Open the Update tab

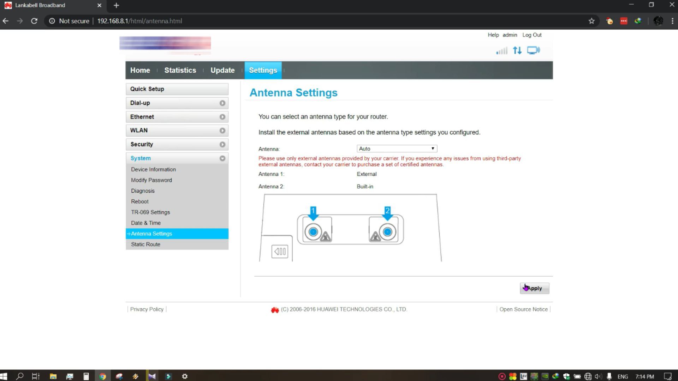(222, 70)
